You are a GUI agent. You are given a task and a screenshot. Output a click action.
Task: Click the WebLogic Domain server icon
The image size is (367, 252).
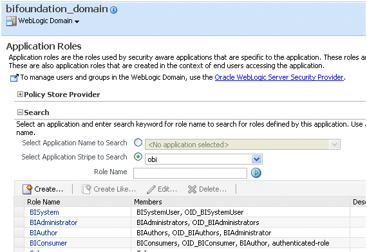point(11,21)
